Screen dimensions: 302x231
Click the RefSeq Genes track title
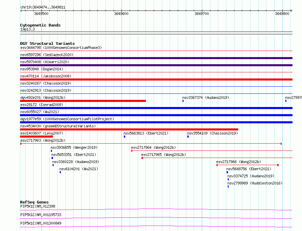point(34,202)
